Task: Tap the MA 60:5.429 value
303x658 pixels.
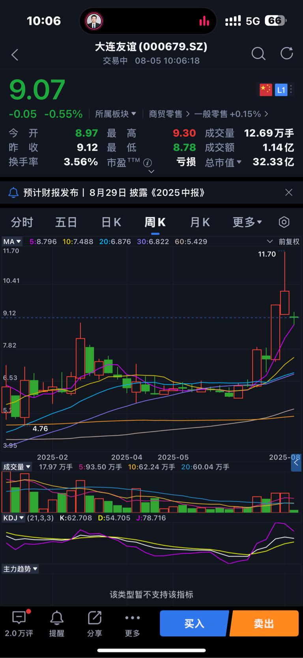Action: [x=191, y=241]
